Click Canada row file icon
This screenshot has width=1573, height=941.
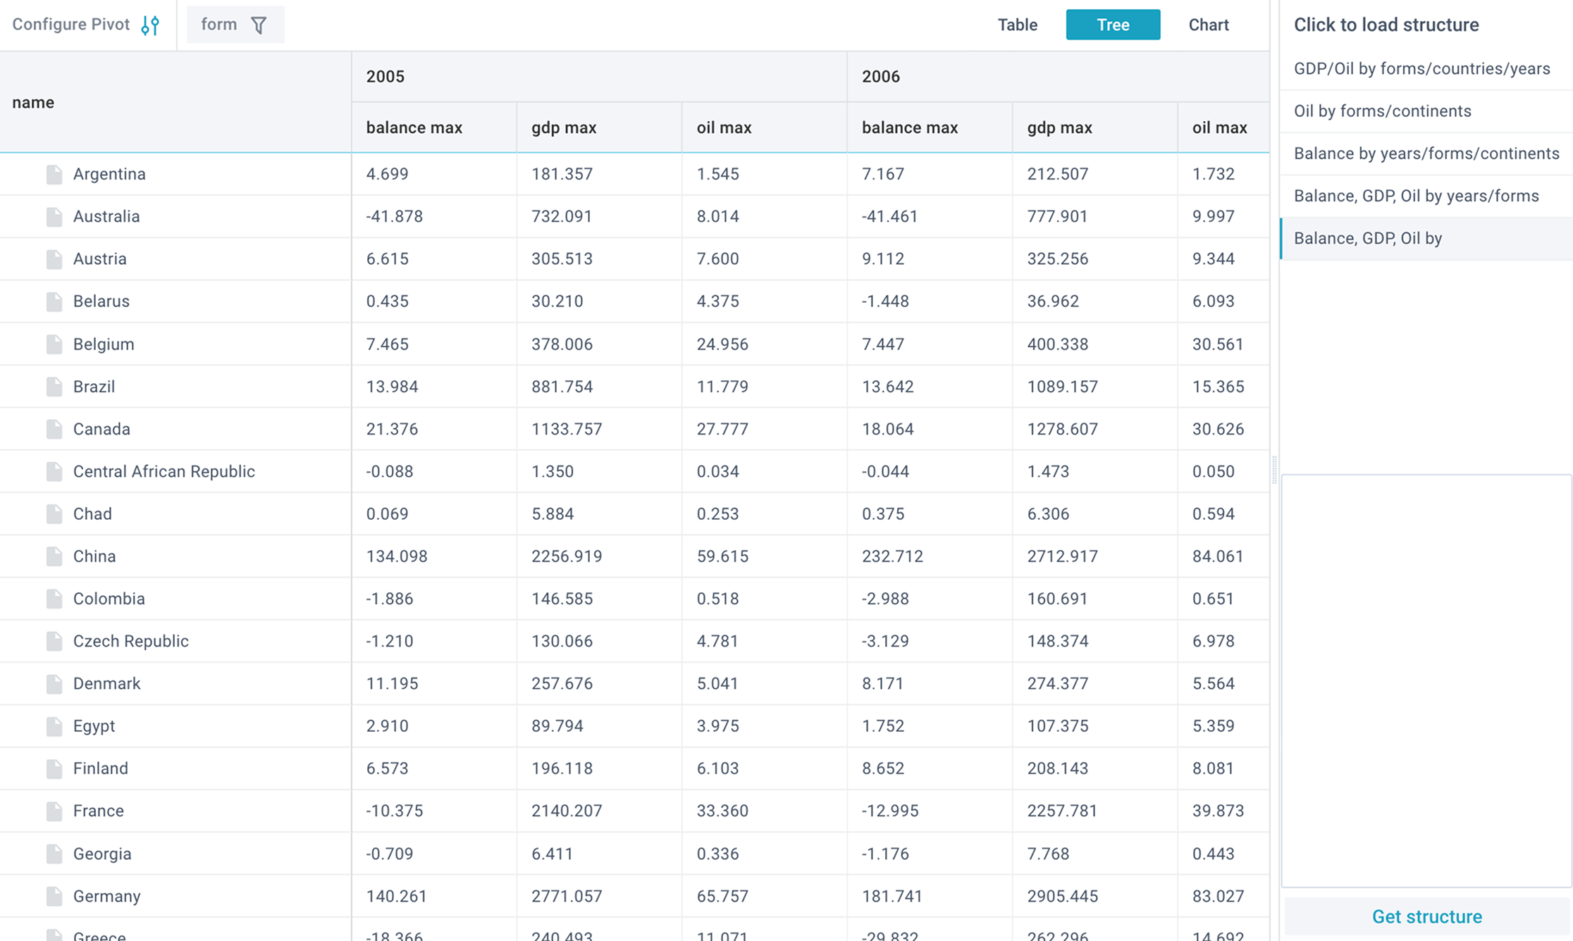(54, 429)
